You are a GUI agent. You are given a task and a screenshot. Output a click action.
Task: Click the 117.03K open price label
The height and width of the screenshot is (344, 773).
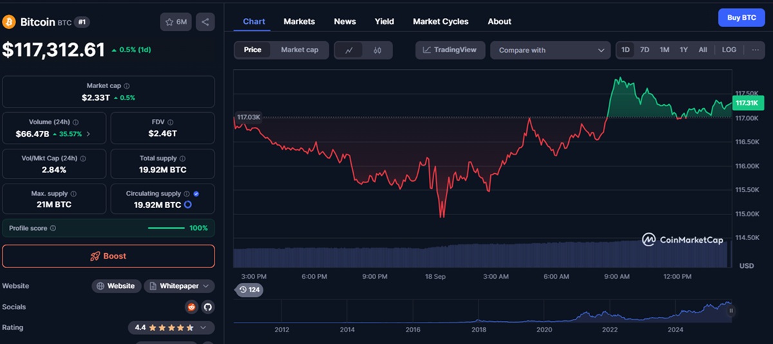(x=249, y=117)
